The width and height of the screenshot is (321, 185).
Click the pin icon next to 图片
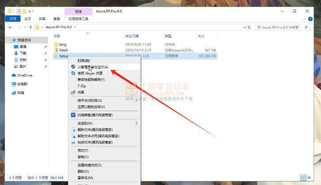point(46,66)
